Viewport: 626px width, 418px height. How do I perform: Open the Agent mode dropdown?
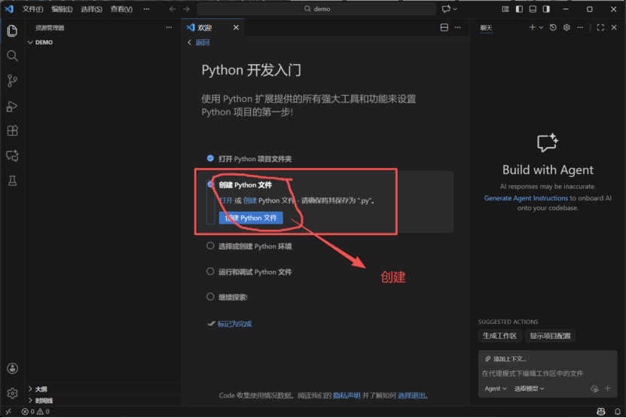pos(496,389)
